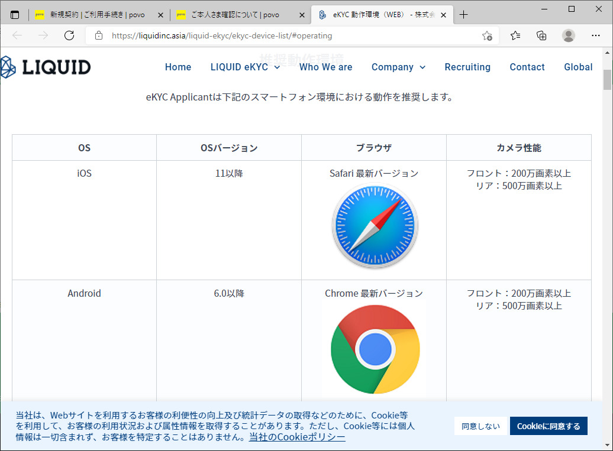Click the user profile avatar icon
The image size is (613, 451).
(x=569, y=35)
